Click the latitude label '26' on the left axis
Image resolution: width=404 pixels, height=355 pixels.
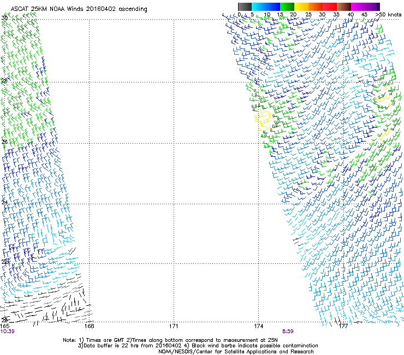[x=4, y=141]
